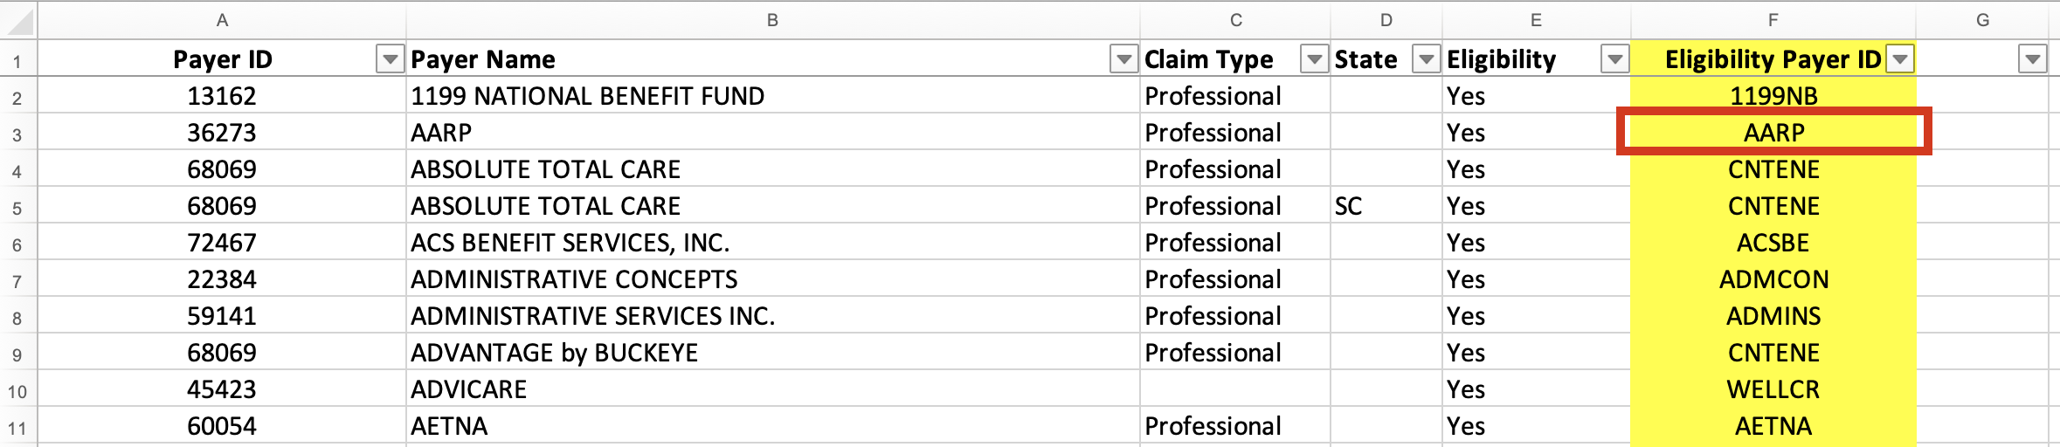Click the SC state cell

click(x=1349, y=206)
